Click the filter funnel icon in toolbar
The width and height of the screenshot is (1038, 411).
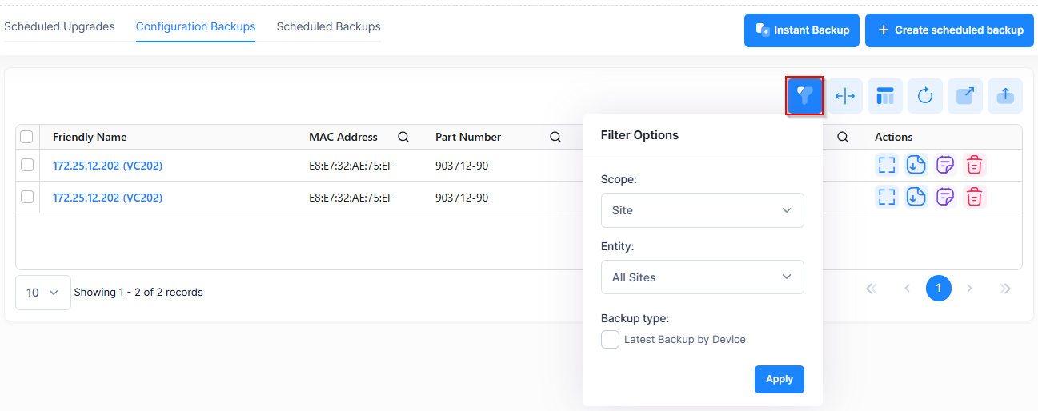[804, 96]
